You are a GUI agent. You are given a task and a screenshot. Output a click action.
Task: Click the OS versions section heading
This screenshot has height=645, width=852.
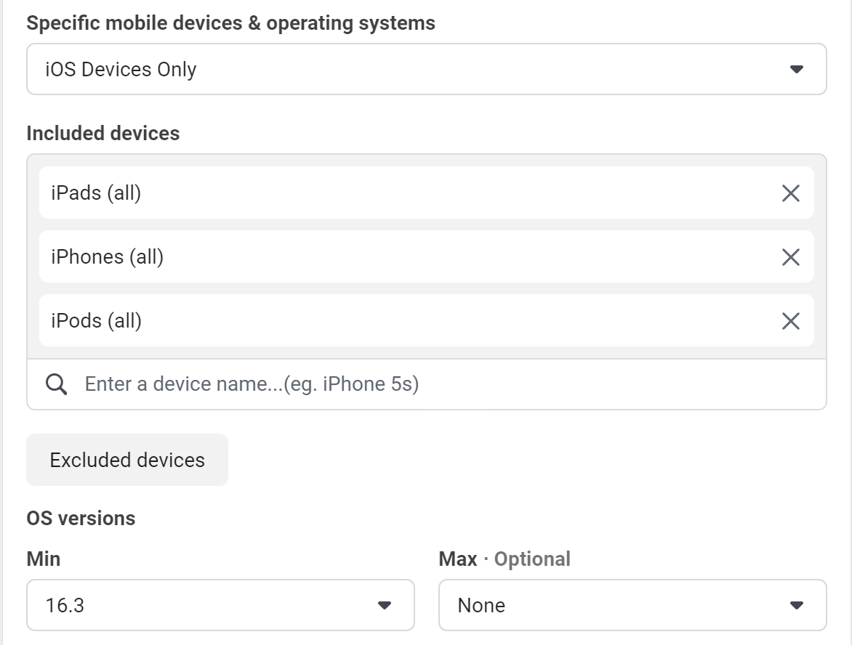pos(81,517)
